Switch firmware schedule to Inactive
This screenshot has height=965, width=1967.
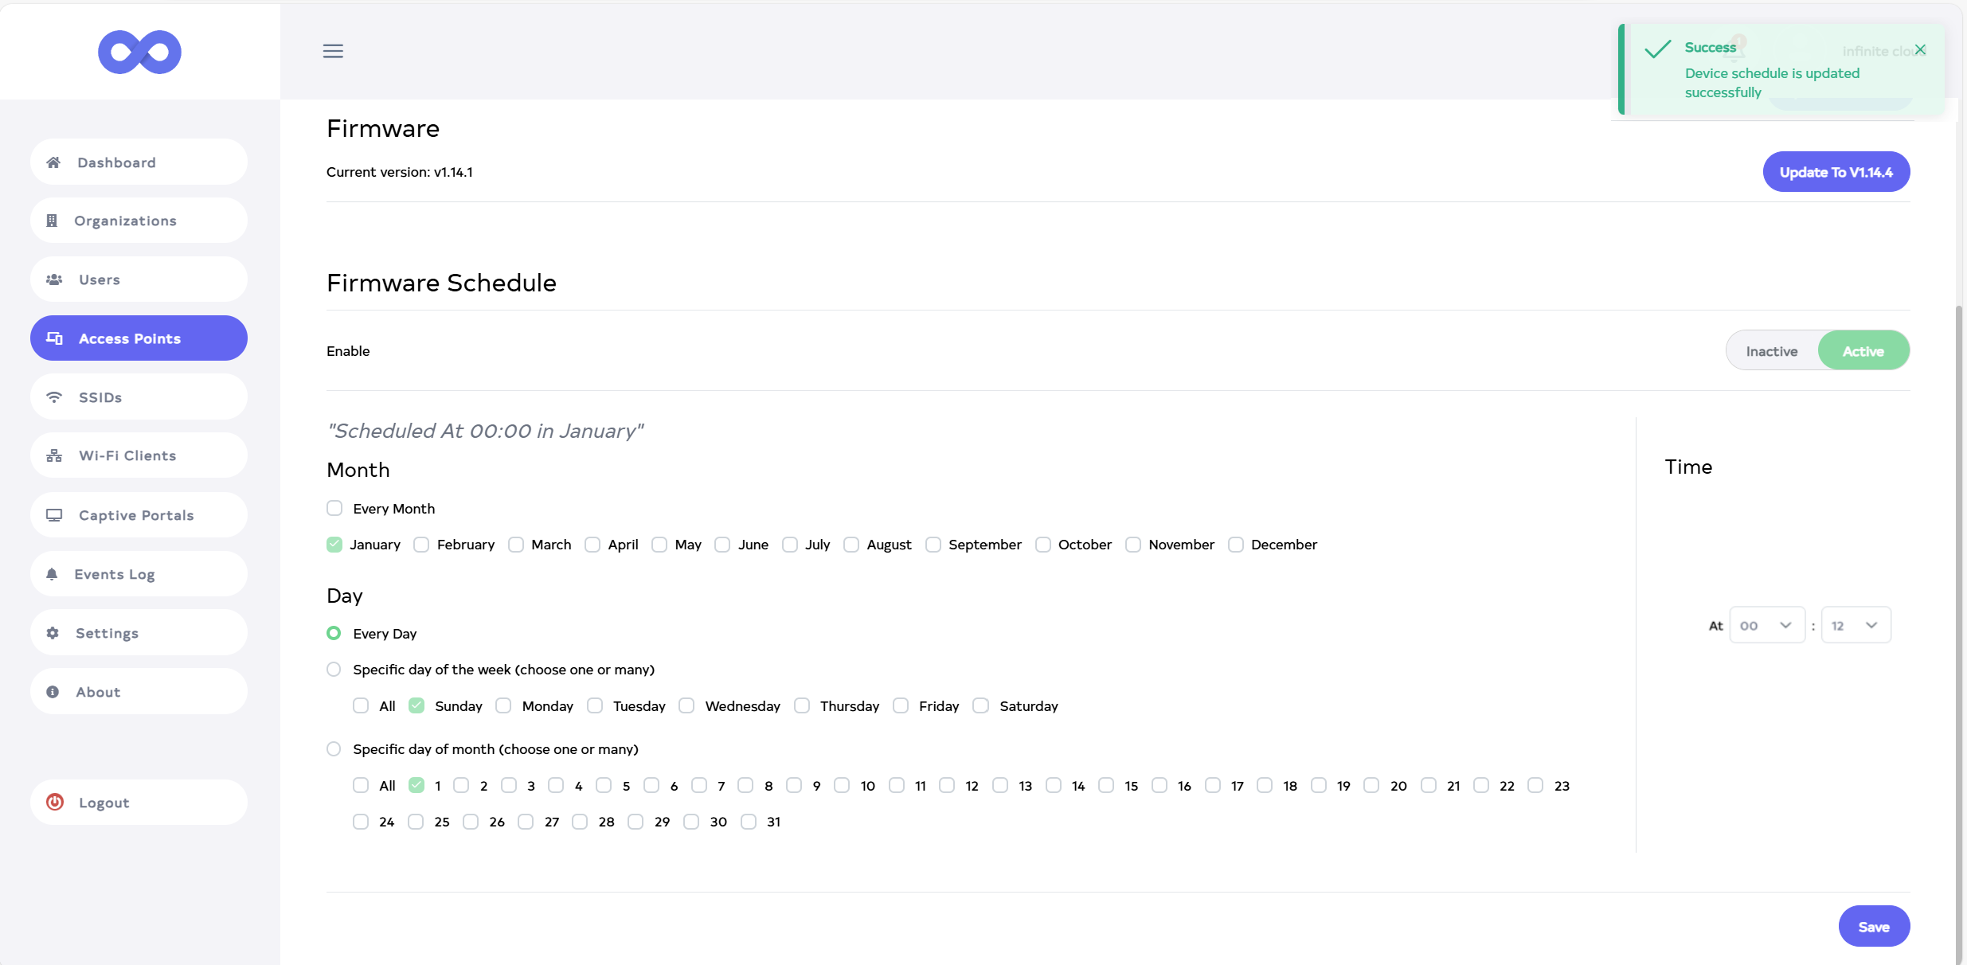(x=1771, y=351)
